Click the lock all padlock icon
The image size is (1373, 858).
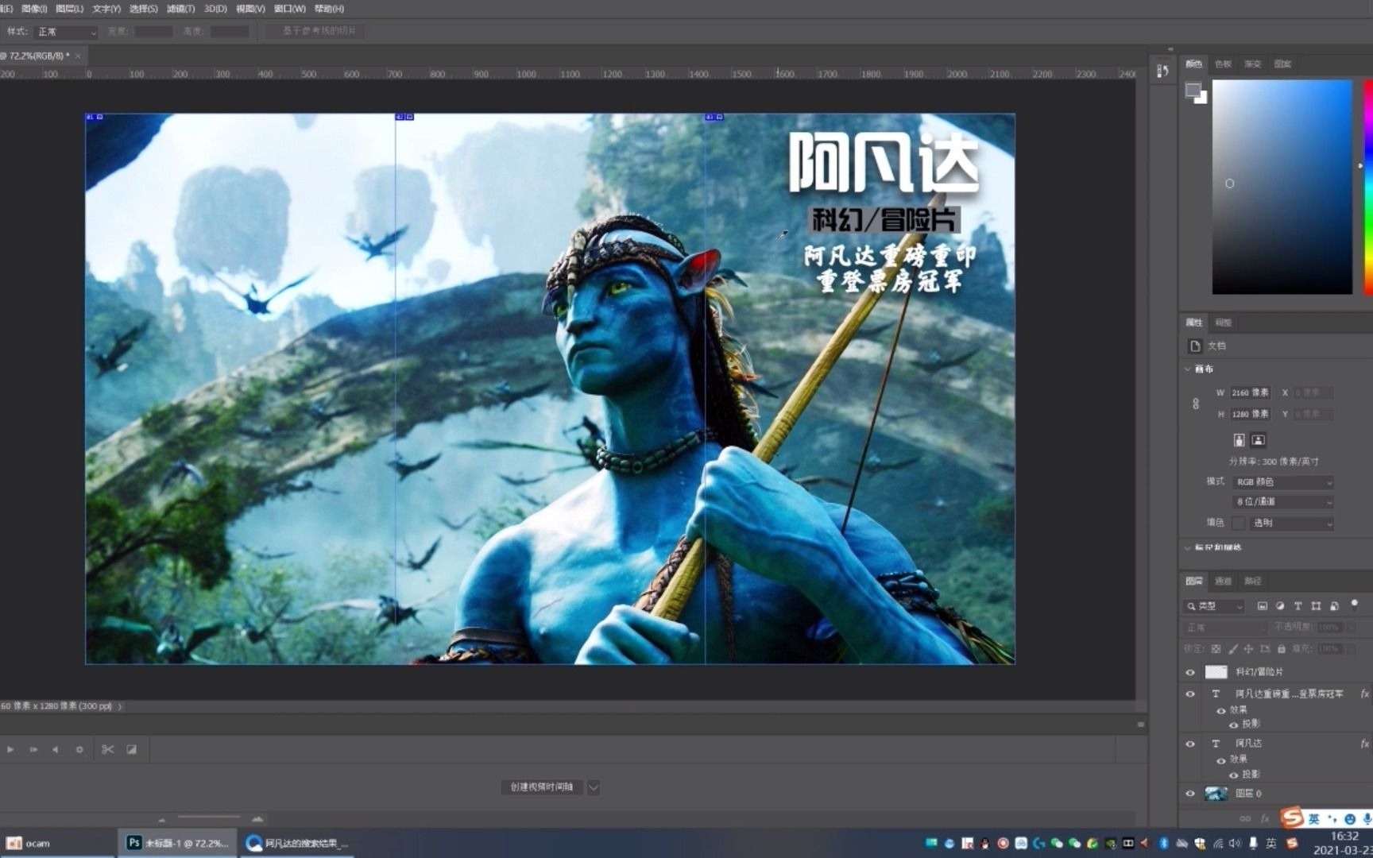(1281, 649)
